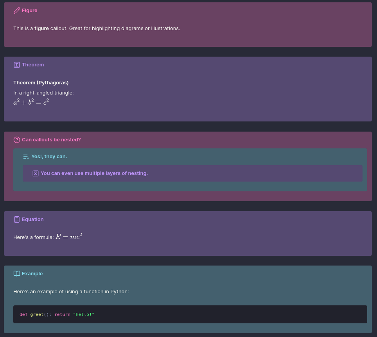This screenshot has width=377, height=337.
Task: Click the pencil icon beside Figure
Action: [16, 11]
